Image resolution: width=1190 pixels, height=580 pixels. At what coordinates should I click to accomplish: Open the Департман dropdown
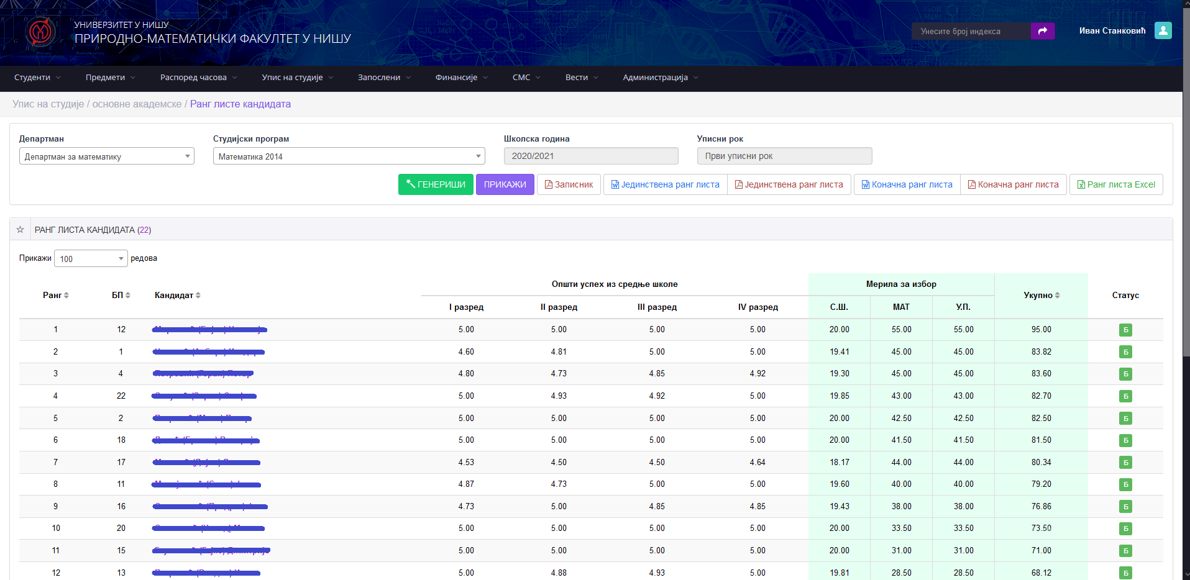pos(106,156)
